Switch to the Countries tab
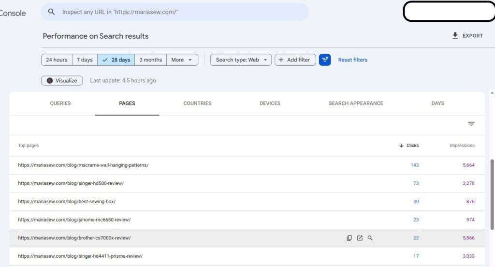Screen dimensions: 495x267 coord(197,104)
